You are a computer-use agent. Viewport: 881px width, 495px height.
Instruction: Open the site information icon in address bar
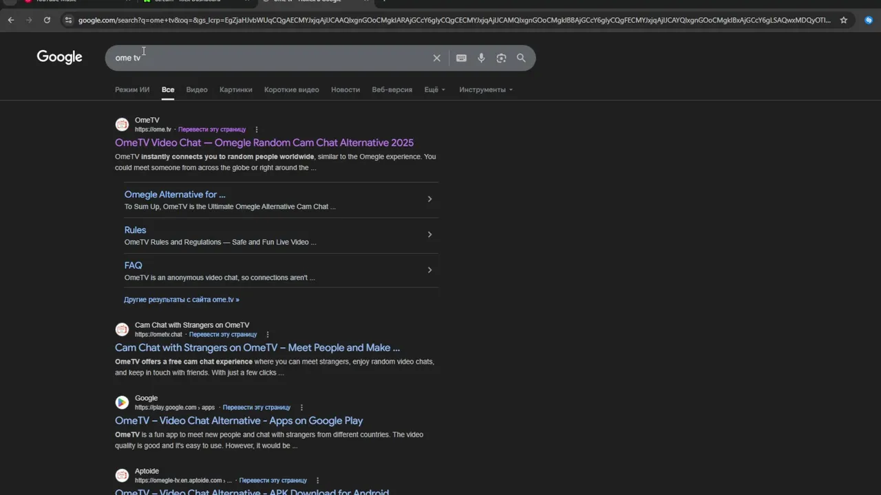click(x=67, y=20)
